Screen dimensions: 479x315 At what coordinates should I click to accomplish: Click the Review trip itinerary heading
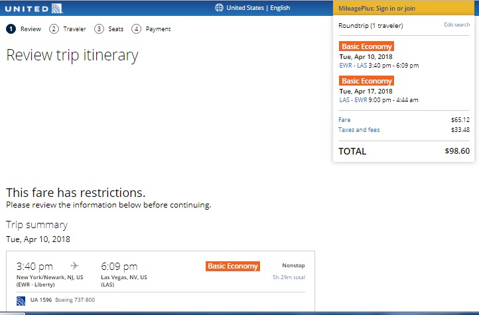(72, 55)
